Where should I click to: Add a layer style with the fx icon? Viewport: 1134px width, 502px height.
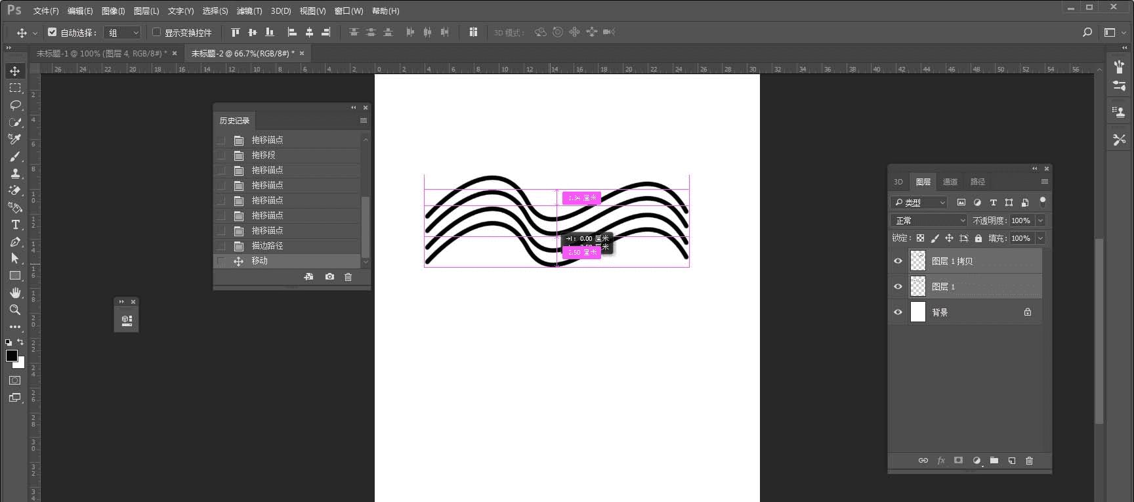[x=941, y=461]
